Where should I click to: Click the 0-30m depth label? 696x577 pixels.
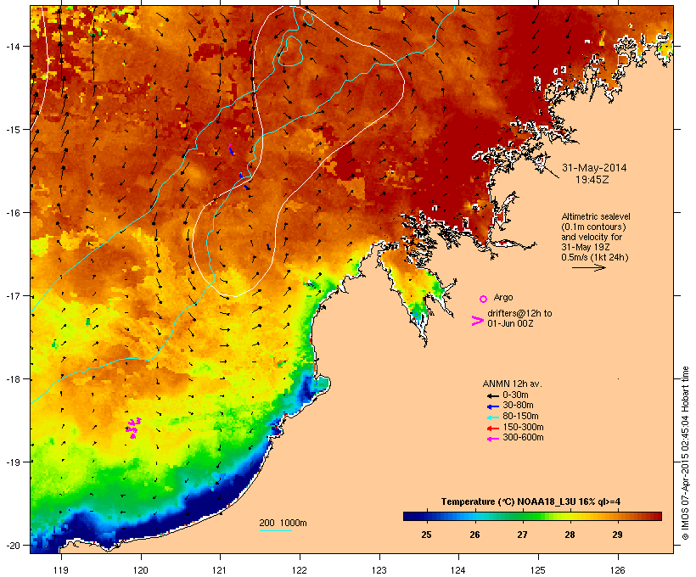point(515,395)
